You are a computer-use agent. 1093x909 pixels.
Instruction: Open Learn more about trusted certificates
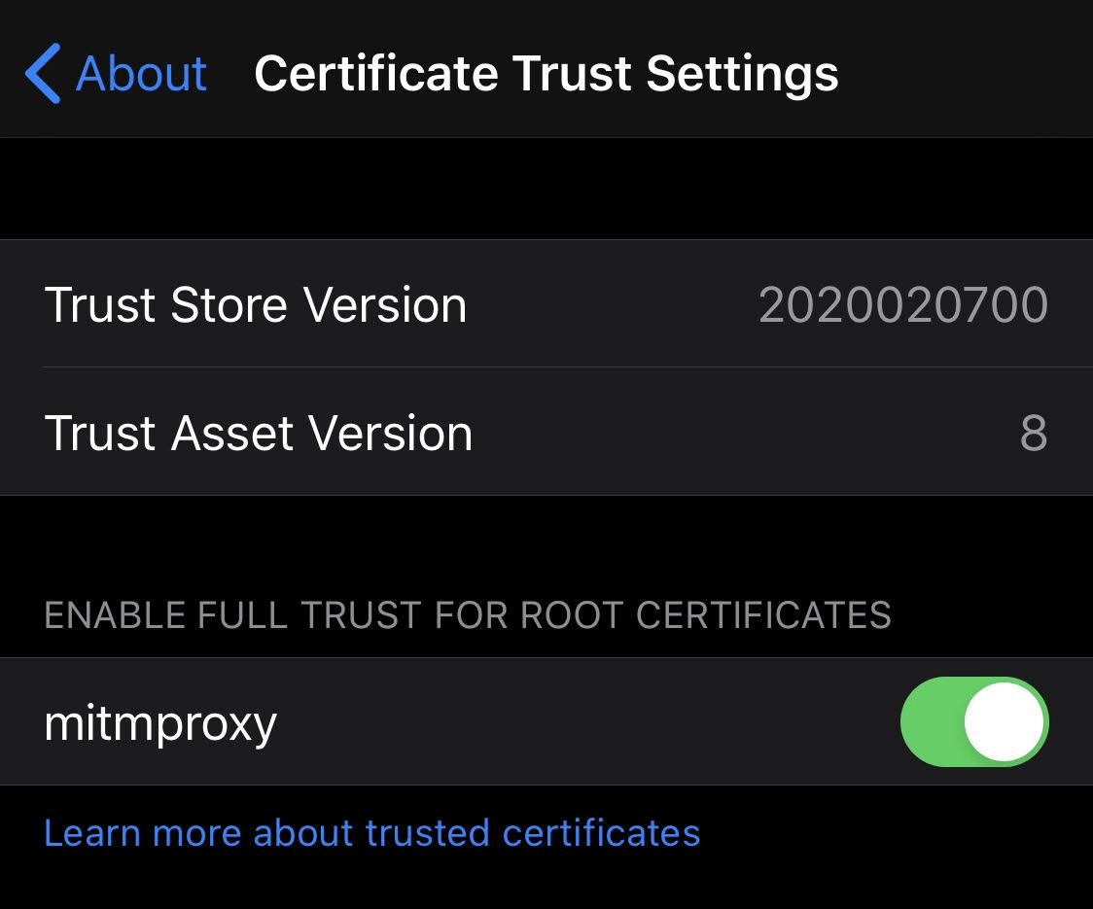(x=371, y=833)
